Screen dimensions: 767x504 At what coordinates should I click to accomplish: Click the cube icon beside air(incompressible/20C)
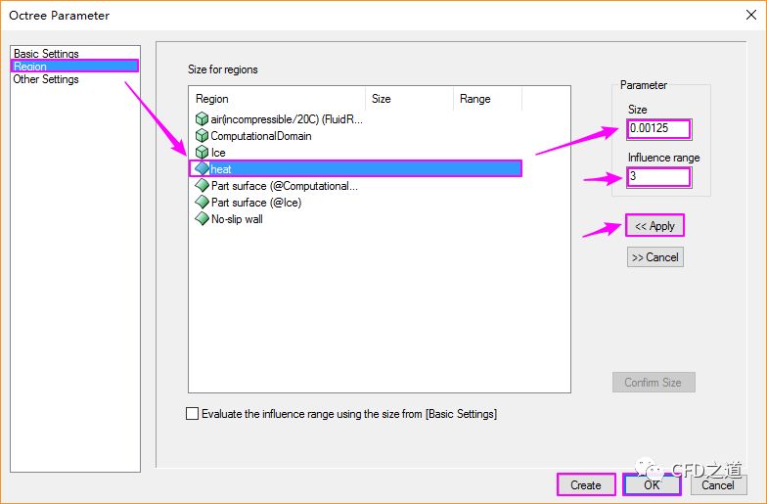click(x=202, y=119)
